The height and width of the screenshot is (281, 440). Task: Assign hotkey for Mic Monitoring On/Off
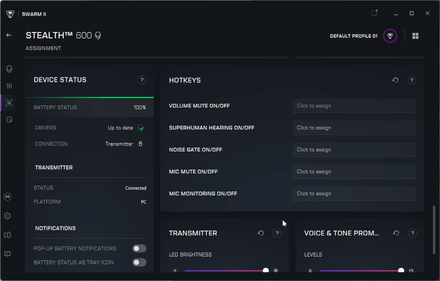(x=354, y=194)
